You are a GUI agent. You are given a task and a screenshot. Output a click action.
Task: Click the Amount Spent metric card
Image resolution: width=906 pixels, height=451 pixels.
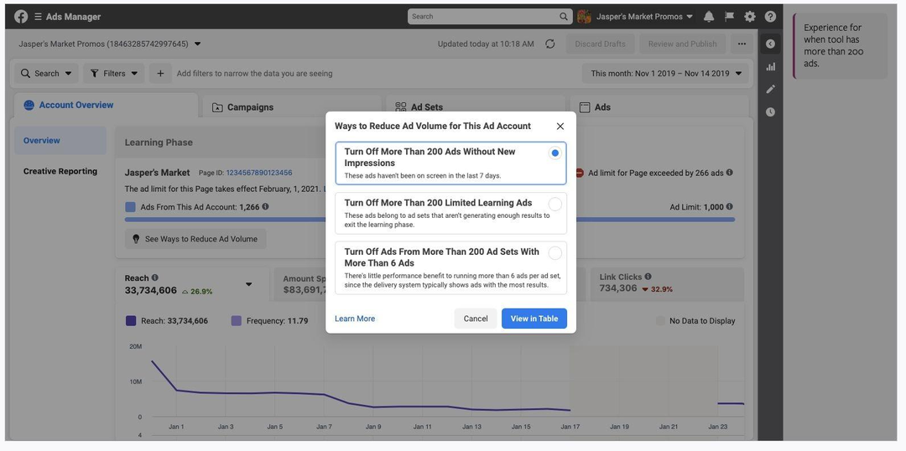click(x=300, y=283)
